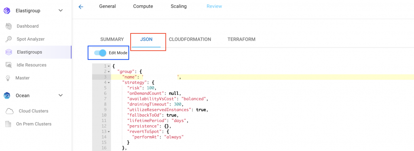
Task: Switch to the CLOUDFORMATION tab
Action: coord(190,39)
